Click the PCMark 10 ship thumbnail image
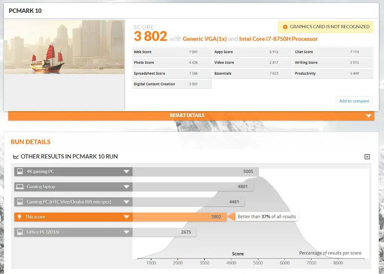The width and height of the screenshot is (384, 274). point(64,47)
